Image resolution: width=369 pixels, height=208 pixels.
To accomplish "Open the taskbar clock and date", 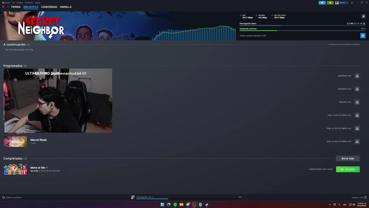I will coord(362,205).
